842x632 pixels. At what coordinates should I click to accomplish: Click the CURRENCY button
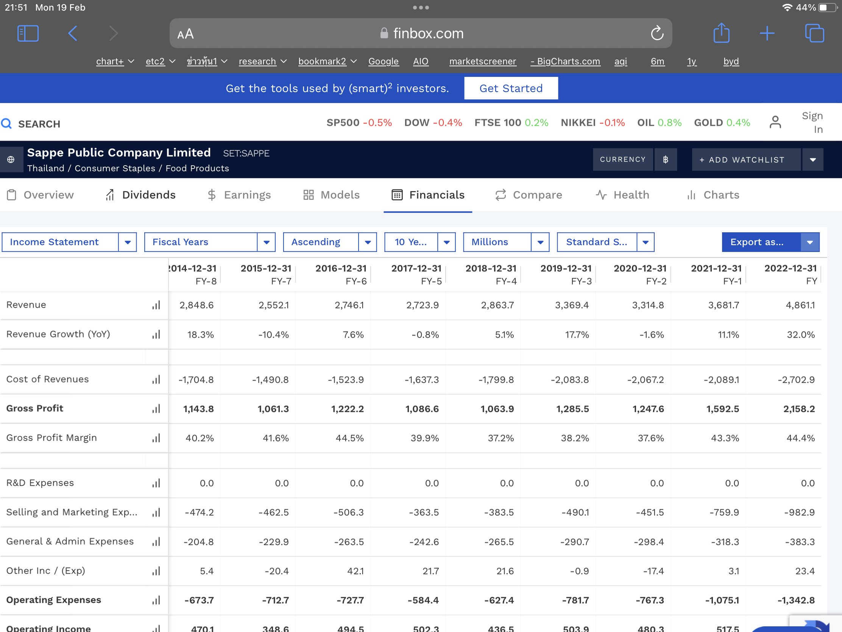(x=623, y=159)
